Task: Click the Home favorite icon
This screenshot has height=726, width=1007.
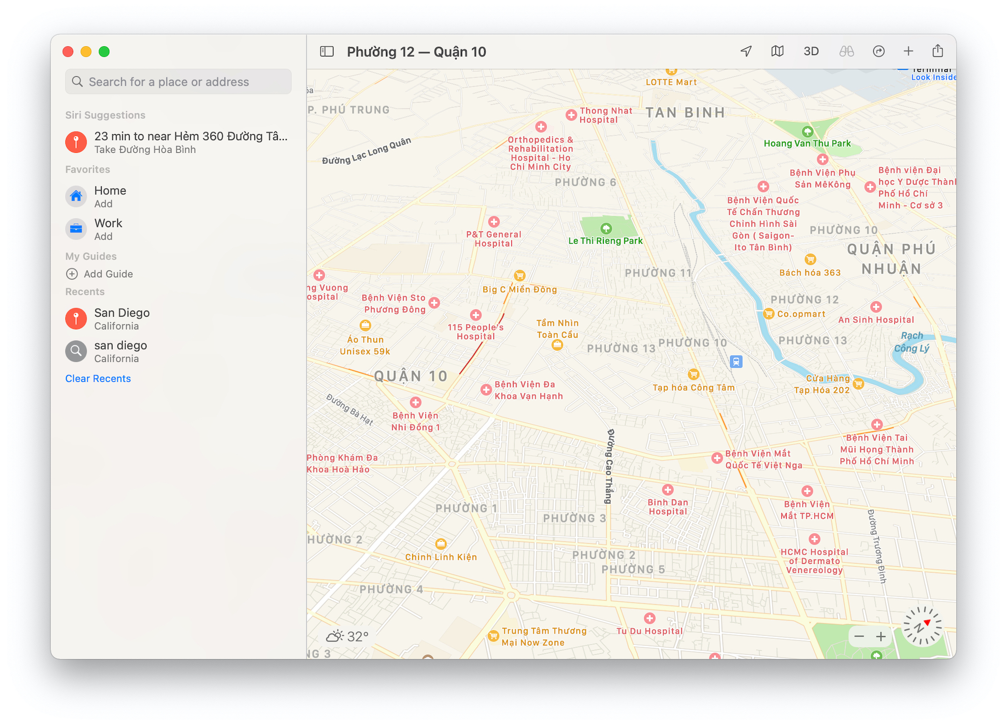Action: coord(76,196)
